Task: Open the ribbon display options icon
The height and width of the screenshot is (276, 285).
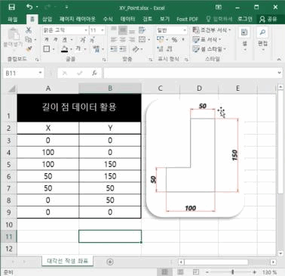Action: coord(219,7)
